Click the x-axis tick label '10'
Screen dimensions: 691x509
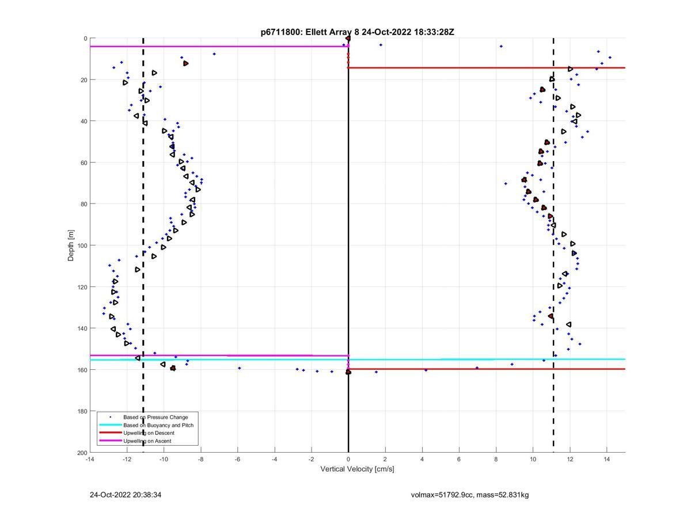click(x=533, y=460)
